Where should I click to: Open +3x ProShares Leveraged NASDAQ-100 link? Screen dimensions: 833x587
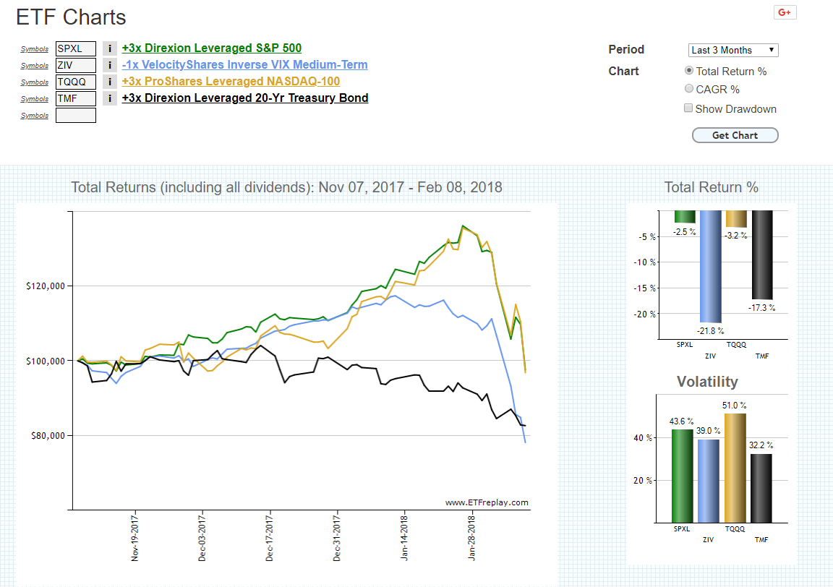coord(231,81)
